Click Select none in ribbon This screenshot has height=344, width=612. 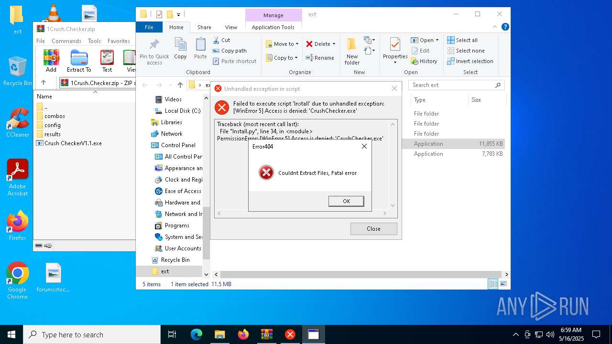click(x=466, y=51)
